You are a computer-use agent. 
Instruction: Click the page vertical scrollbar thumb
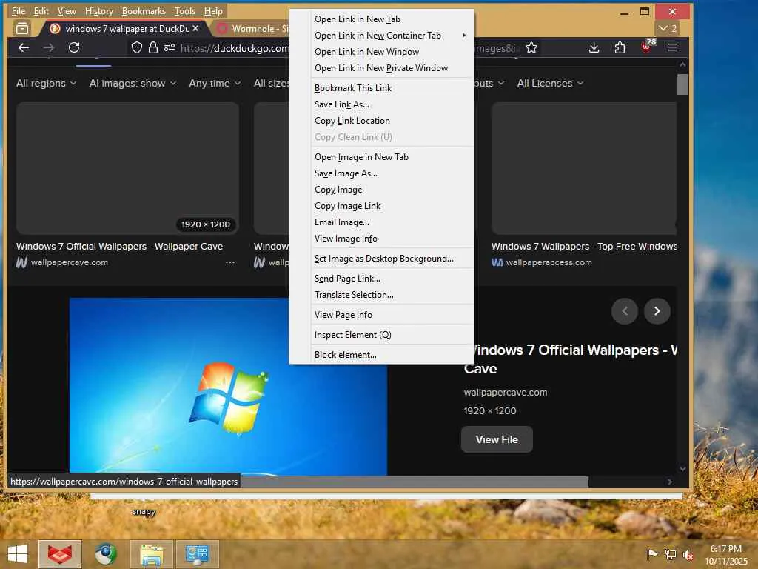[x=682, y=84]
